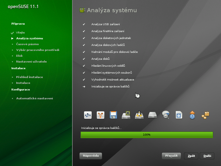Click the Analýza systému page title
This screenshot has height=166, width=221.
pyautogui.click(x=112, y=10)
